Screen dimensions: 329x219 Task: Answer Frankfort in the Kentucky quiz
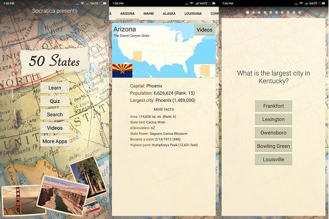pyautogui.click(x=274, y=106)
